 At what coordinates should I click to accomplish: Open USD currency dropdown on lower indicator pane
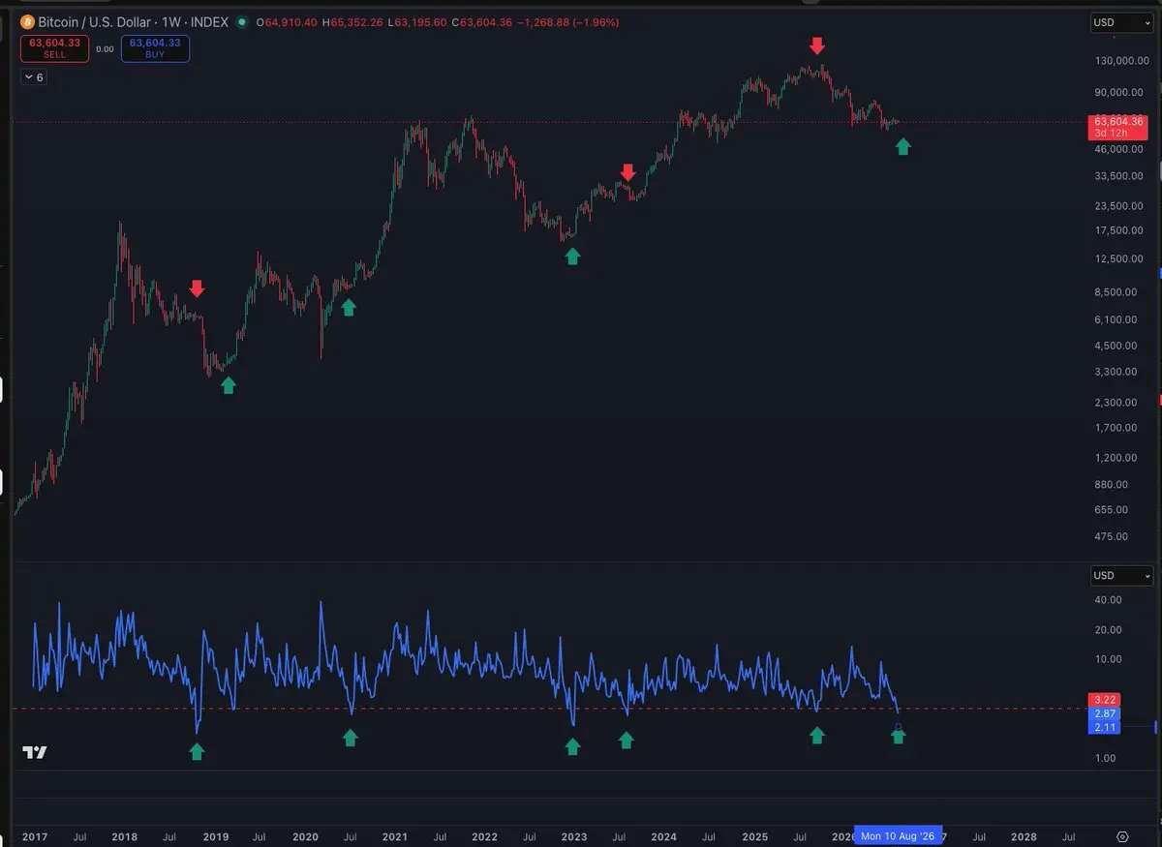(x=1121, y=576)
